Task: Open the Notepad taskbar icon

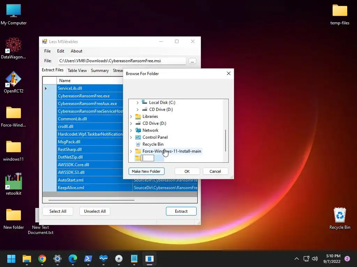Action: point(134,259)
